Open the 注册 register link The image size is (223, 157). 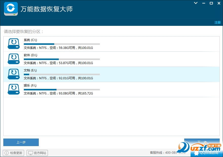217,23
